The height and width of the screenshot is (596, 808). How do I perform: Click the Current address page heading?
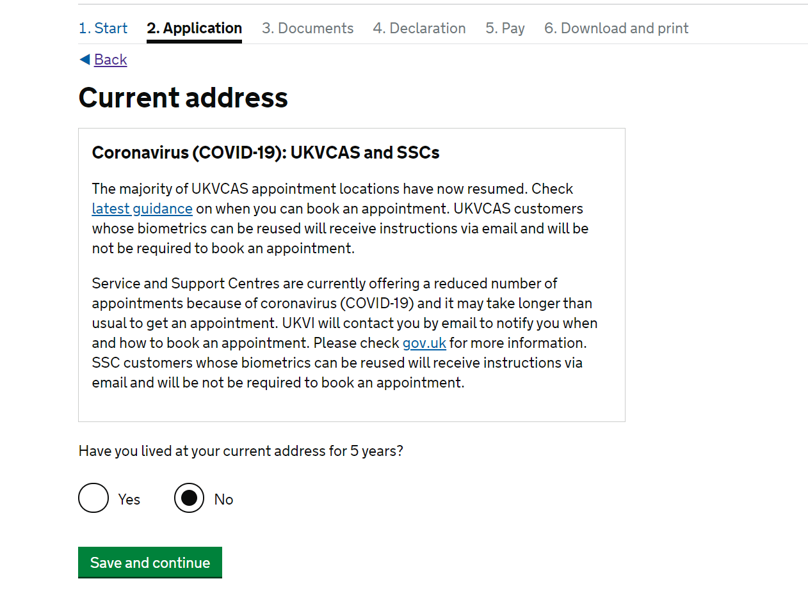pyautogui.click(x=183, y=98)
